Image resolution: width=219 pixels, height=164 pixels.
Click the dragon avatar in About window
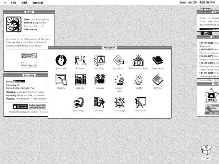(x=14, y=24)
